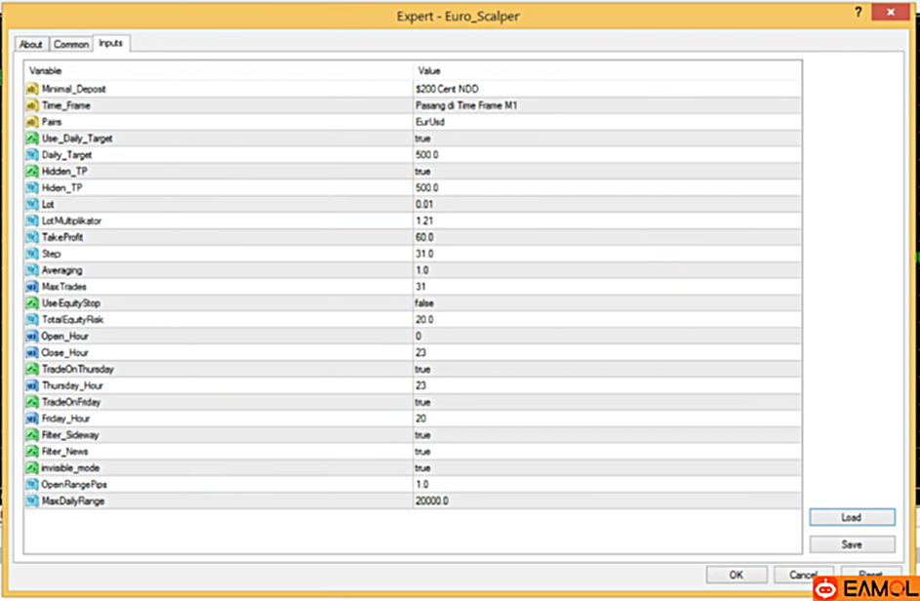Click the Lot variable icon
Viewport: 920px width, 601px height.
pyautogui.click(x=31, y=204)
